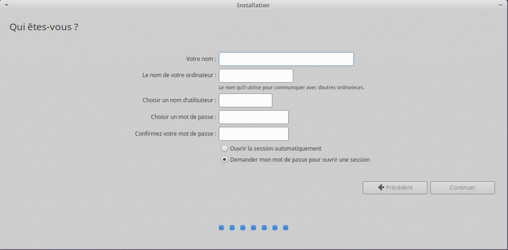Click the 'Choisir un mot de passe' field
The width and height of the screenshot is (508, 250).
[x=254, y=117]
